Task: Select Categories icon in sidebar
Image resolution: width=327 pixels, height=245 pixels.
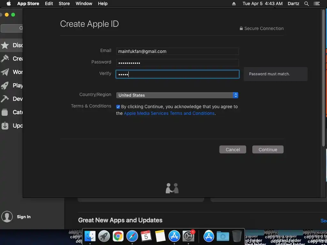Action: pos(5,112)
